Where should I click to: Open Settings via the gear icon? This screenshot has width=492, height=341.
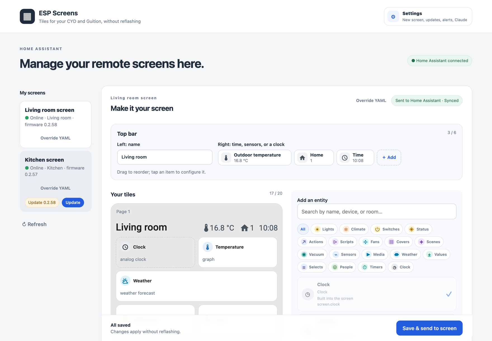(393, 16)
